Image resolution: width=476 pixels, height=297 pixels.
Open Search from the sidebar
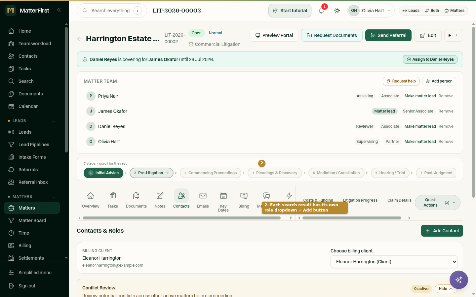coord(32,81)
